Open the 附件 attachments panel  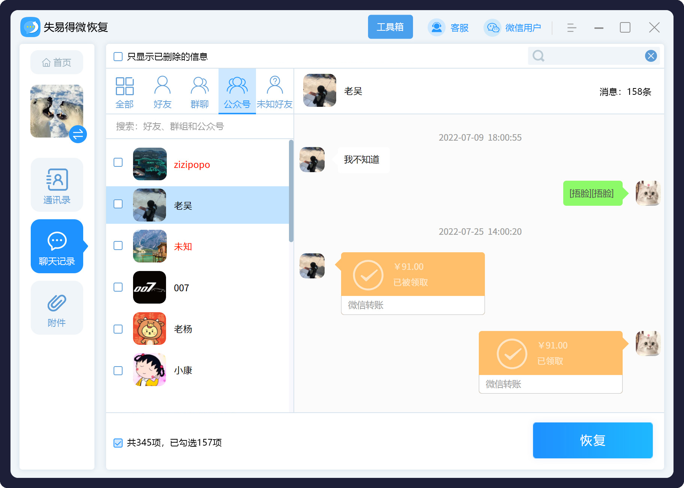click(x=57, y=308)
